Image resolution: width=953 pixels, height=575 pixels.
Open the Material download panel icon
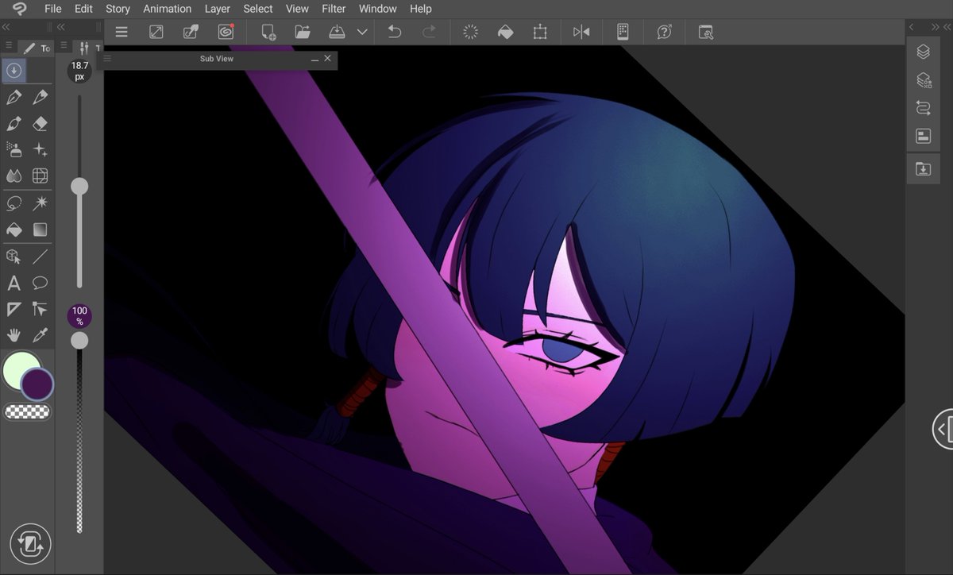[x=923, y=169]
